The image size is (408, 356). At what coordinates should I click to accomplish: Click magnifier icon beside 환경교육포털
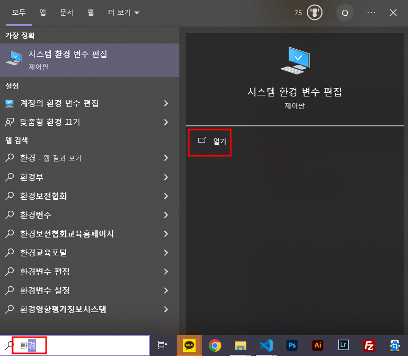click(x=9, y=252)
